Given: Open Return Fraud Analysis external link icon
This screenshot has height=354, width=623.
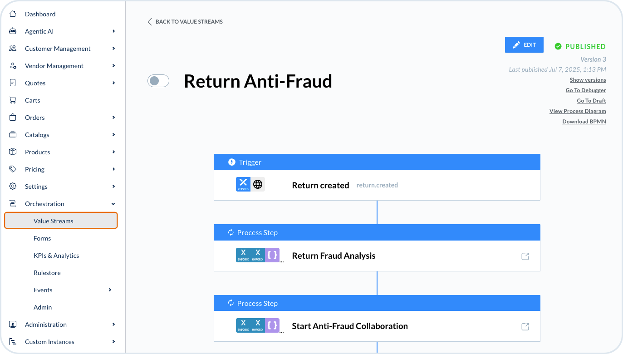Looking at the screenshot, I should 525,256.
